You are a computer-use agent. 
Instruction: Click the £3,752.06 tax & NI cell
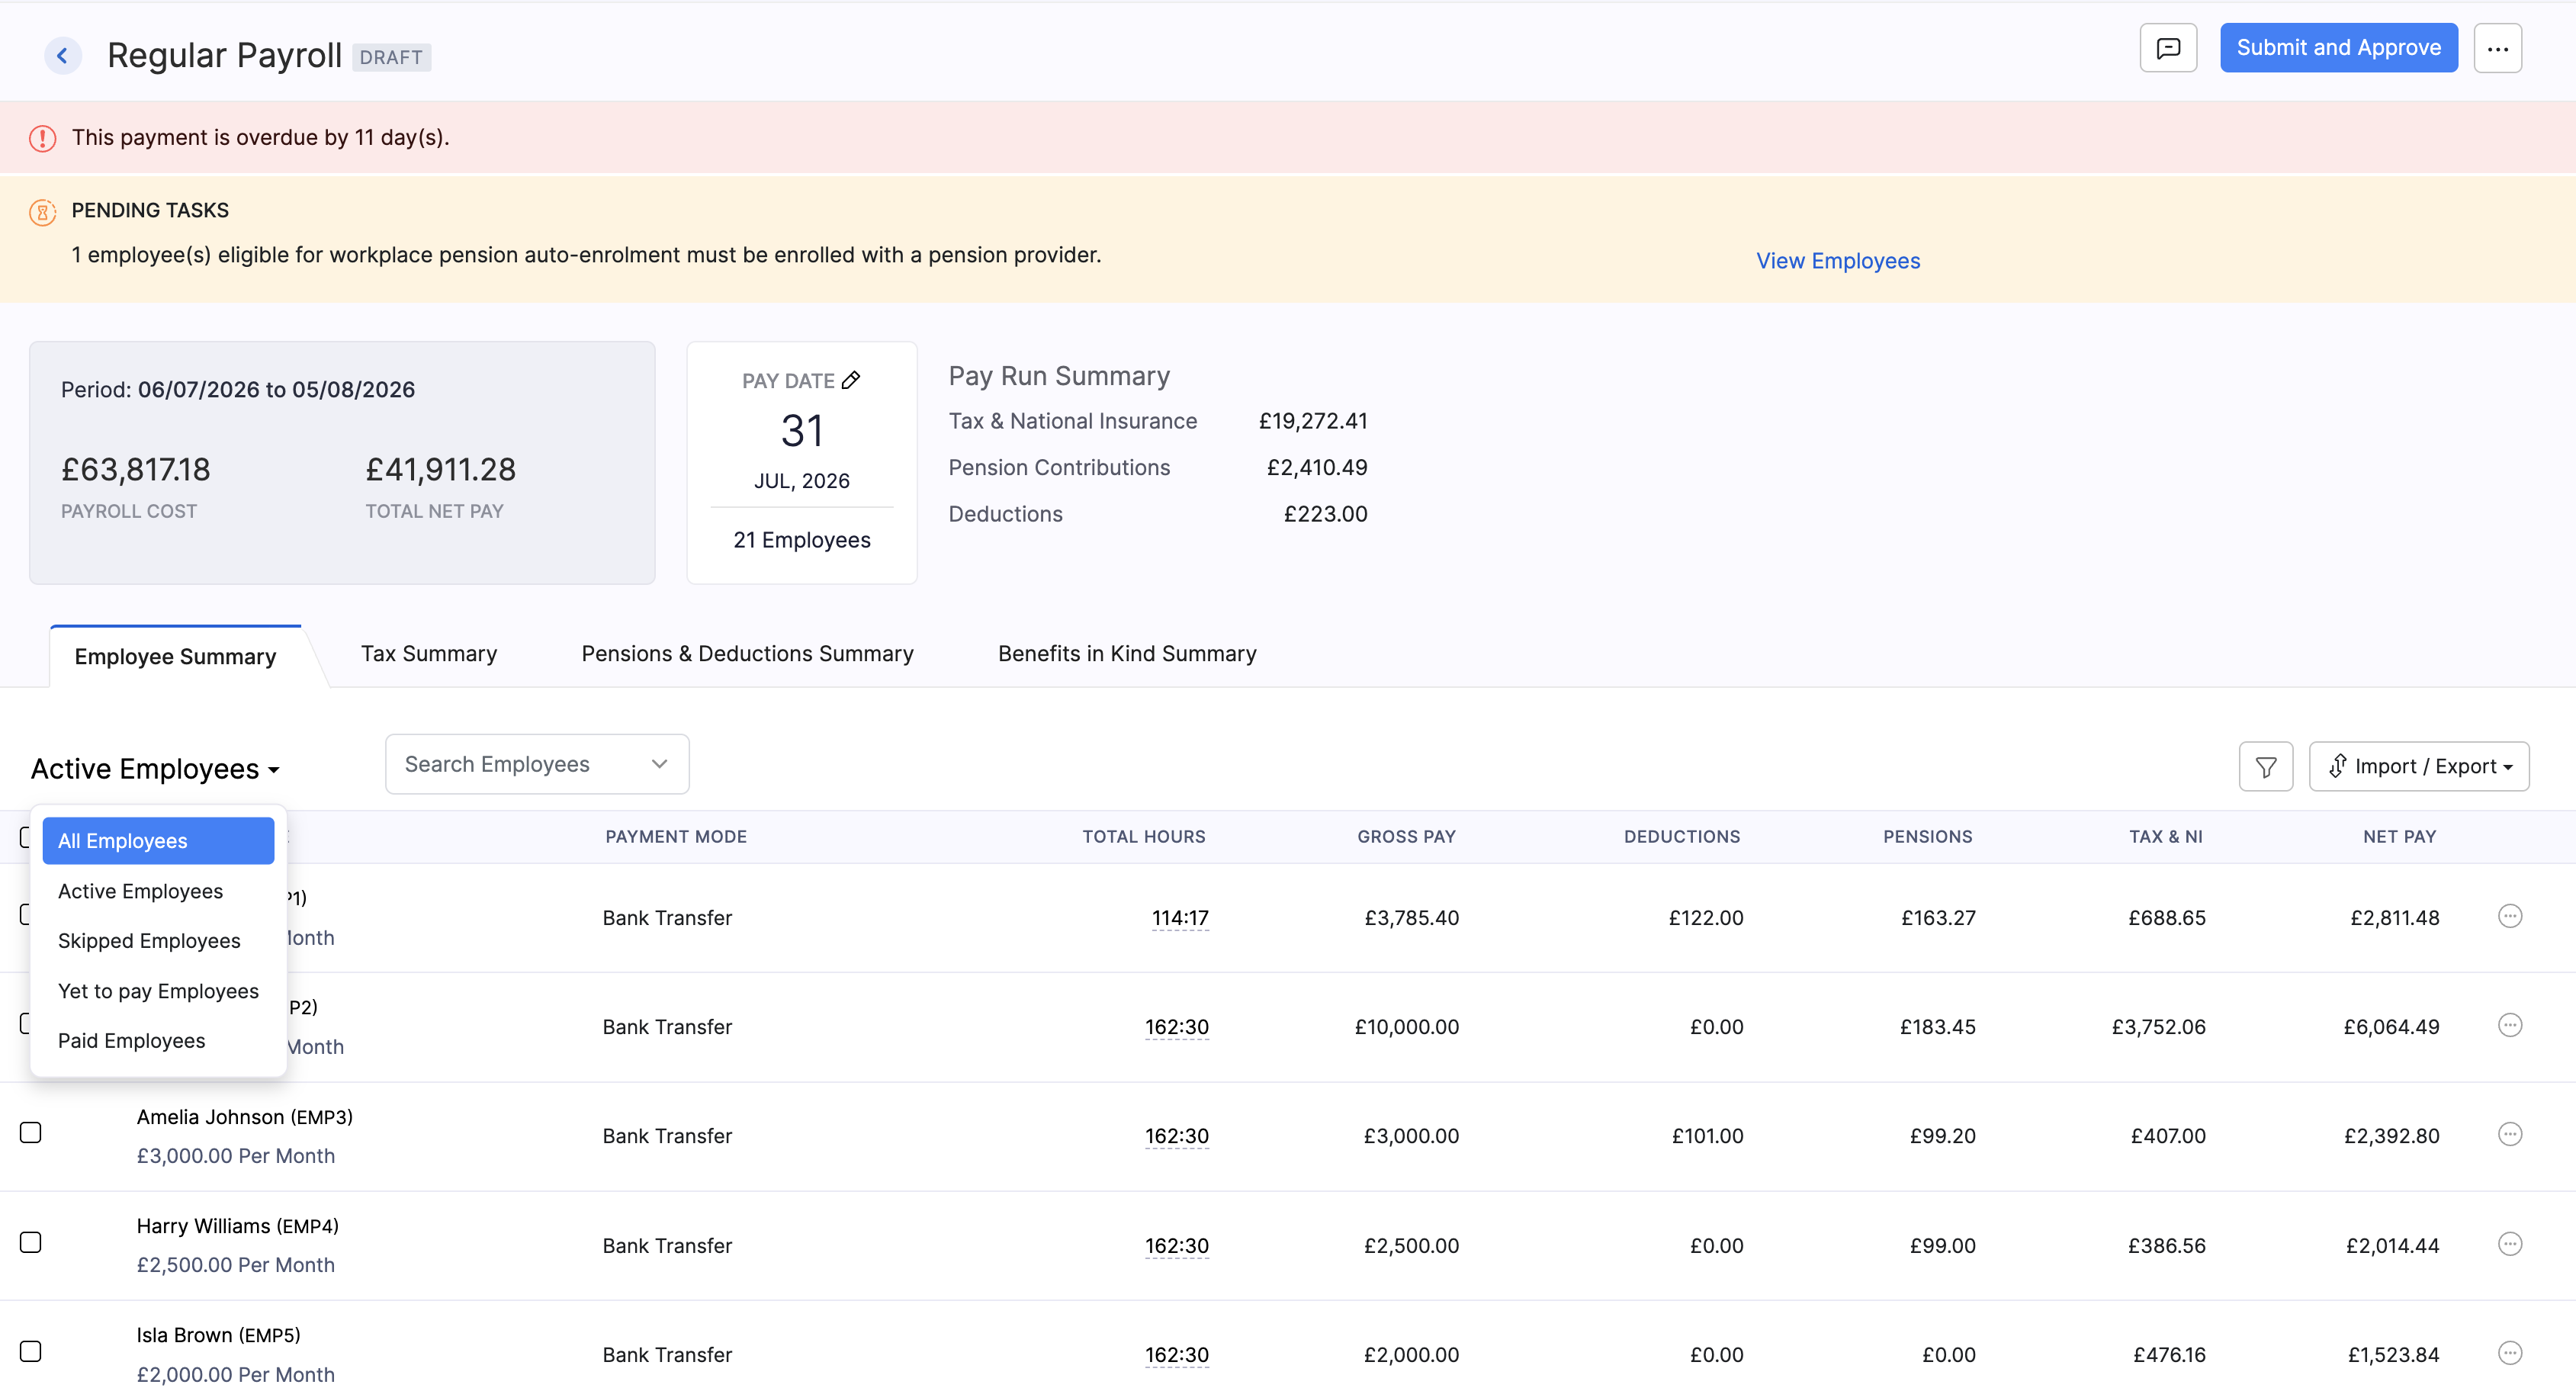[2159, 1027]
